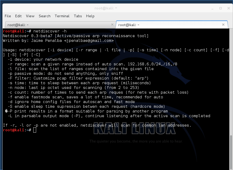Maximize the terminal window
The image size is (233, 170).
[x=220, y=8]
